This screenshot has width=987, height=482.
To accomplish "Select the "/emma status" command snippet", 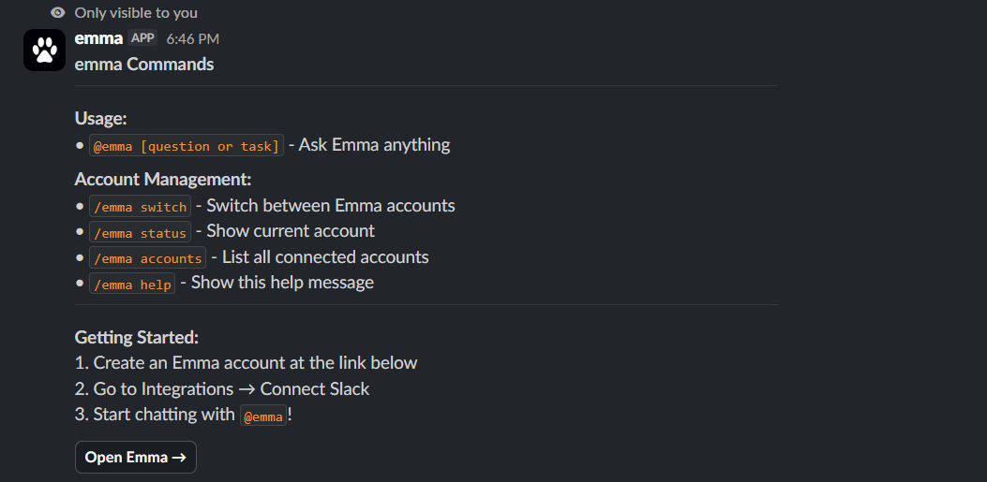I will pyautogui.click(x=140, y=232).
